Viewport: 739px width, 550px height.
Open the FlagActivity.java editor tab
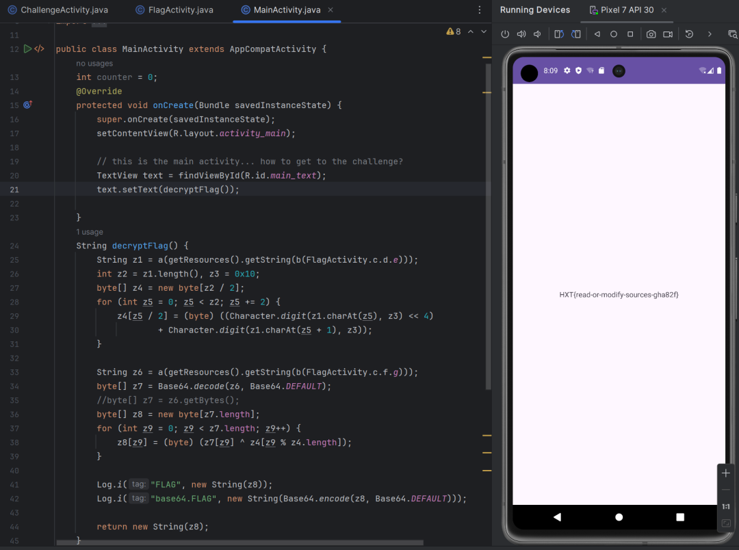pyautogui.click(x=174, y=10)
